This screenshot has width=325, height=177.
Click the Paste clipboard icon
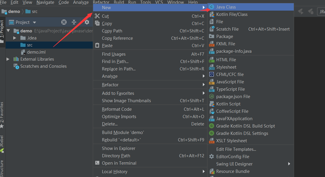click(x=97, y=45)
